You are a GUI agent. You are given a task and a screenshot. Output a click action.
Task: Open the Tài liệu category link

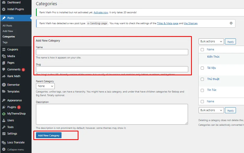click(211, 68)
